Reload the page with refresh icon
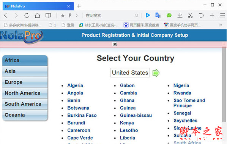This screenshot has height=144, width=227. 27,15
